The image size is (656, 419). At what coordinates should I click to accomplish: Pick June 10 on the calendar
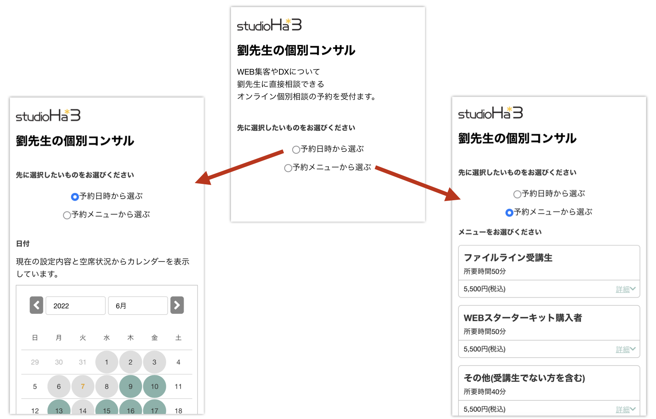(x=154, y=386)
